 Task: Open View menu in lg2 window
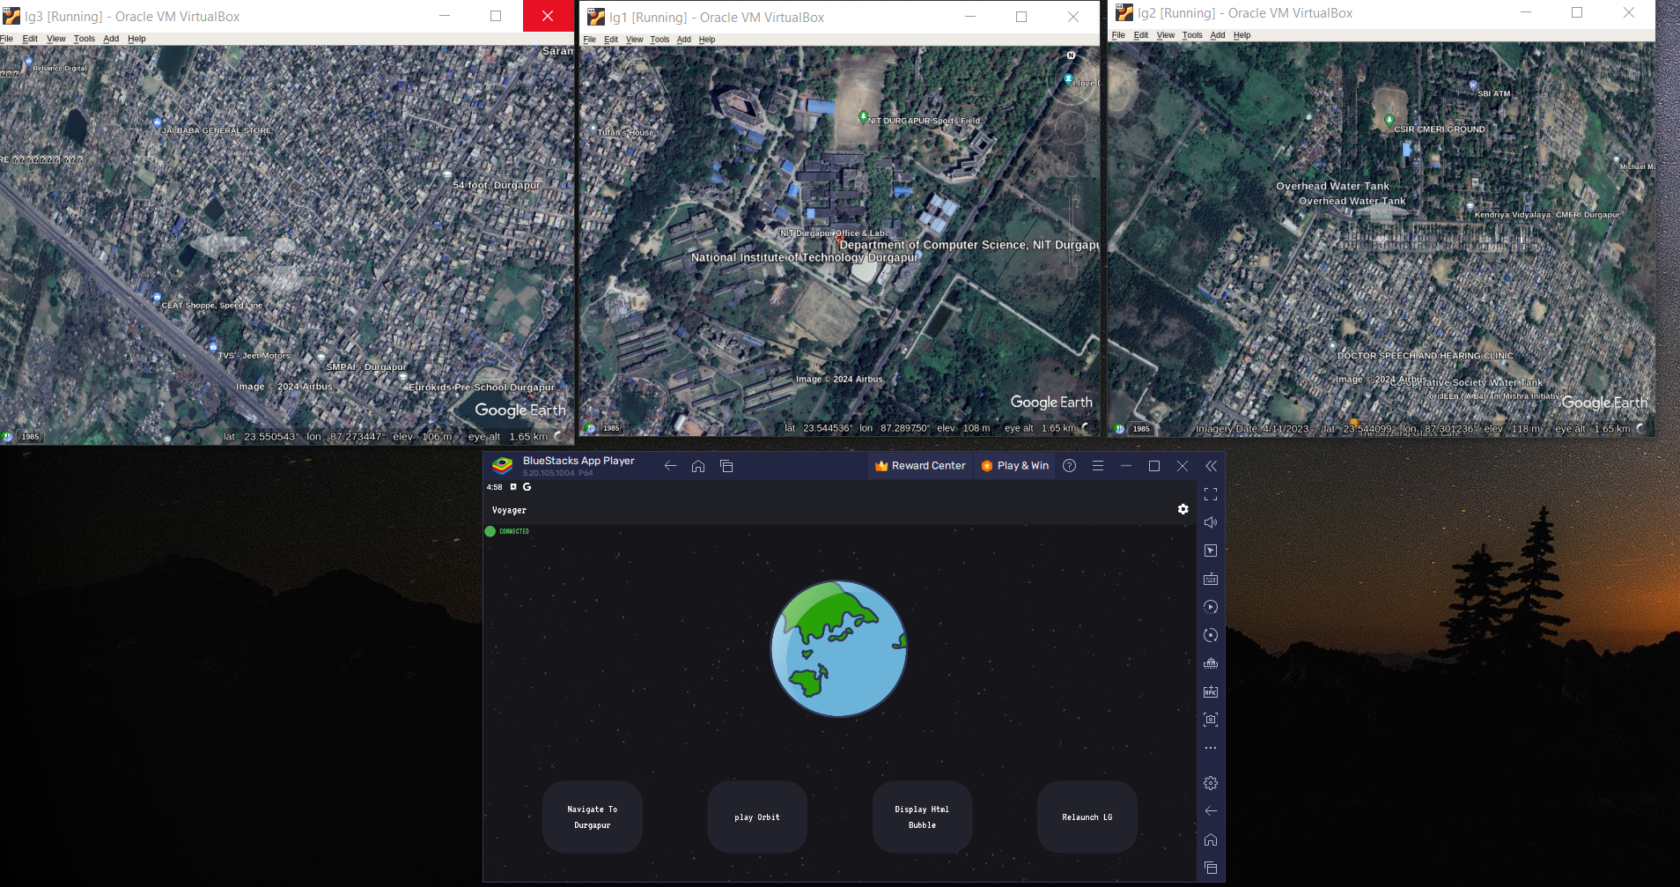pyautogui.click(x=1166, y=35)
